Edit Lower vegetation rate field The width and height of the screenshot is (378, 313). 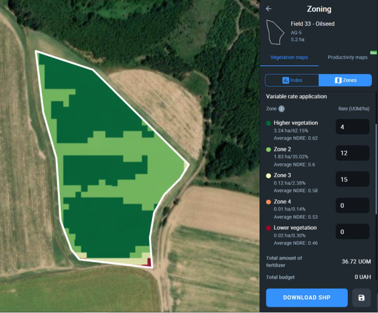coord(353,232)
